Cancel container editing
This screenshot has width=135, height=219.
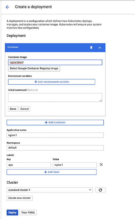[x=25, y=109]
